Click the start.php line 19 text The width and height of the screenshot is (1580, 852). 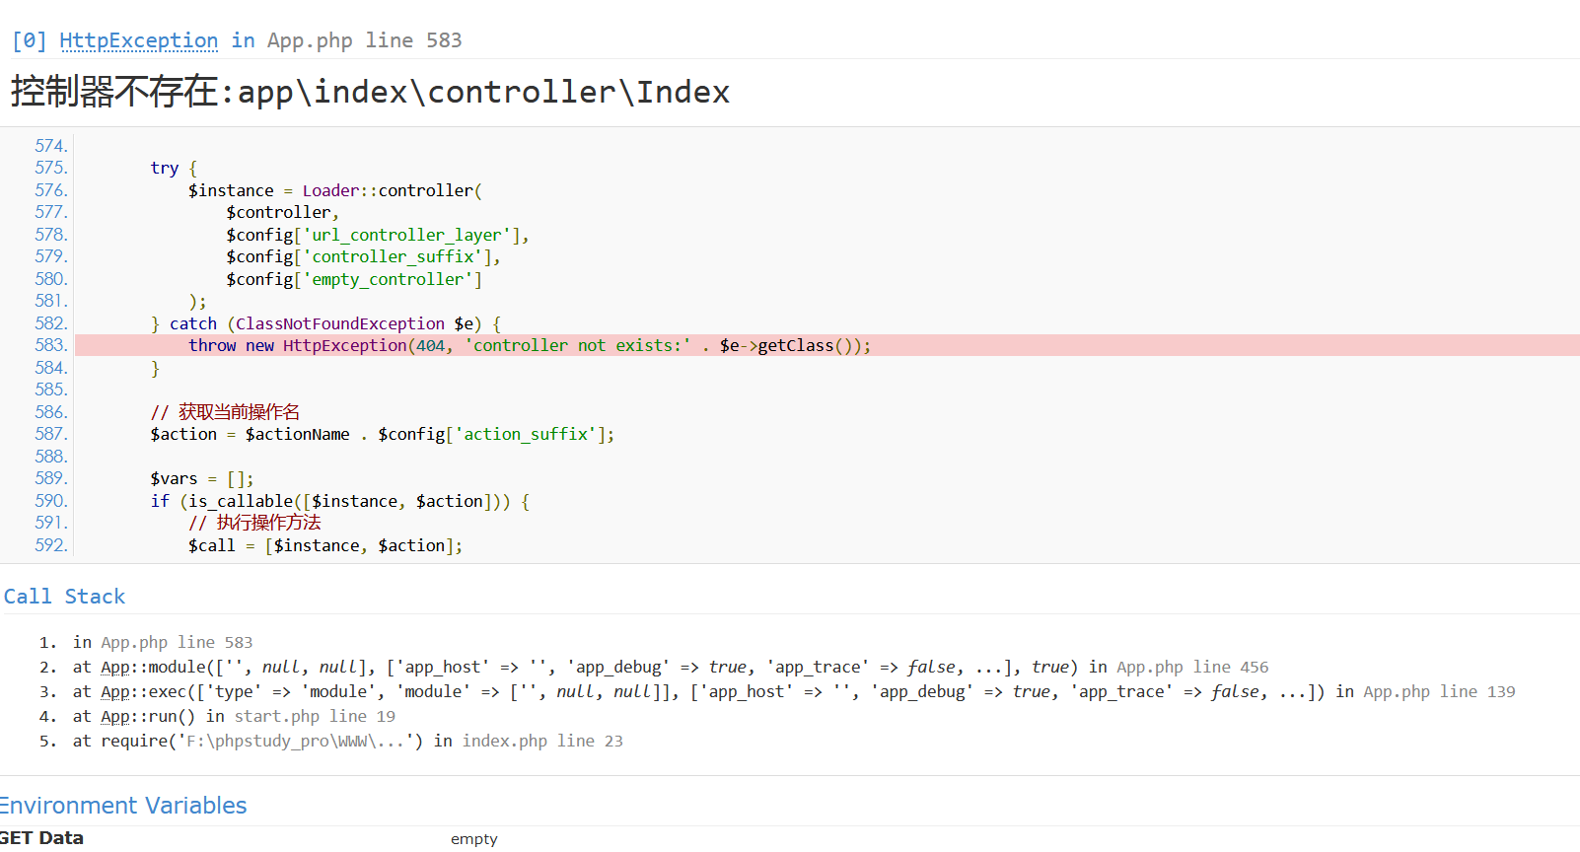314,717
